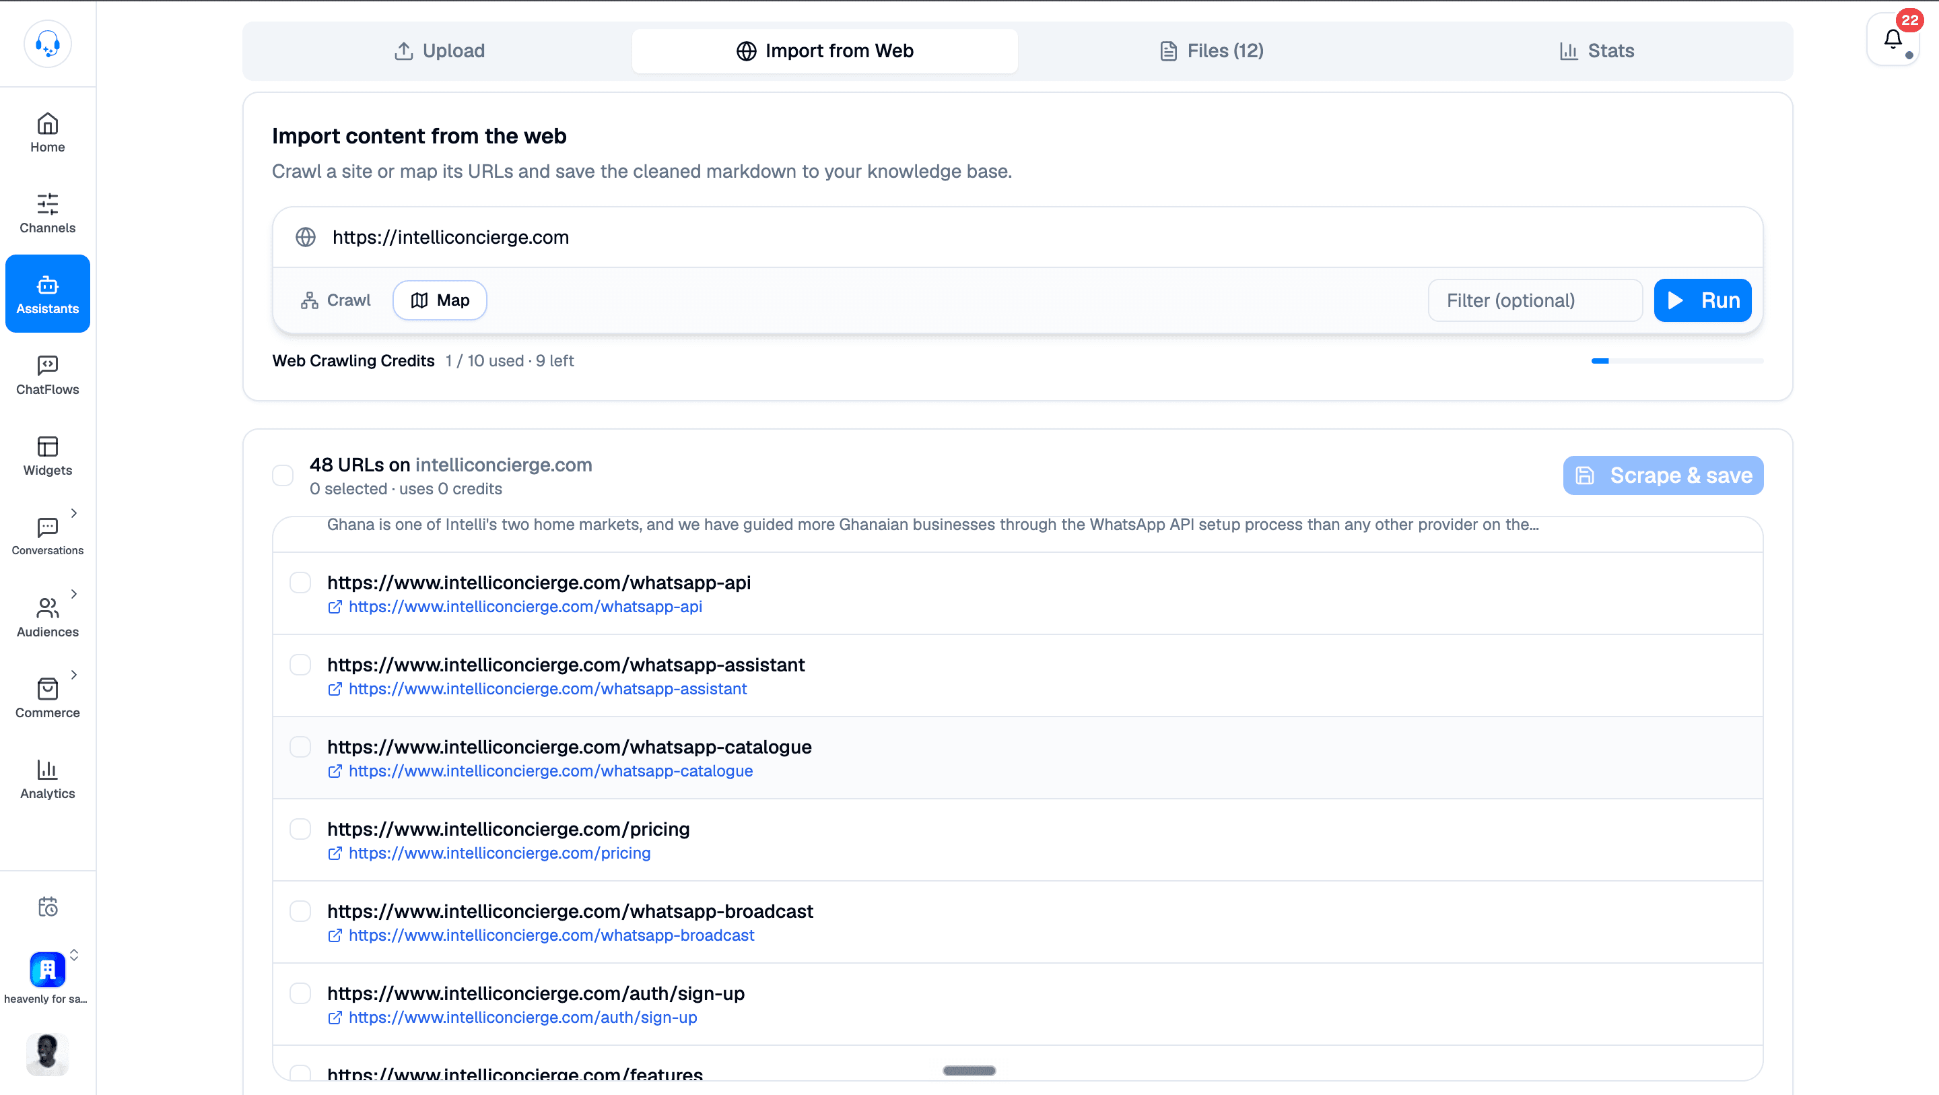
Task: Click the Web Crawling Credits progress bar
Action: [x=1677, y=362]
